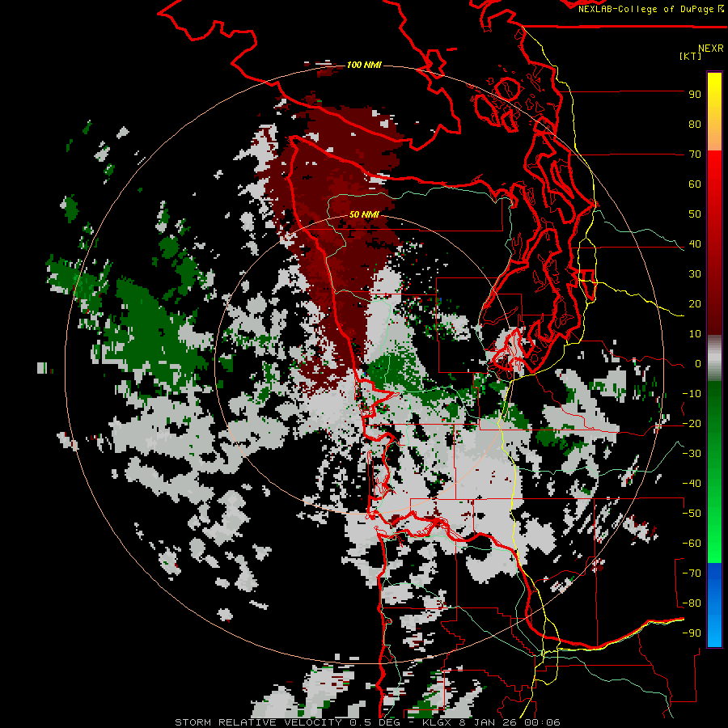Click the [KT] units label
Screen dimensions: 728x728
(x=690, y=56)
